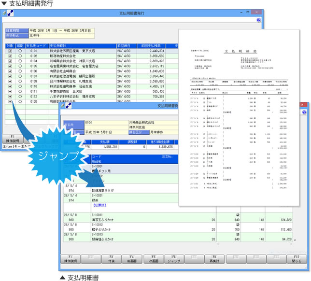
Task: Click the 調整額 column header in the front window
Action: (x=132, y=142)
